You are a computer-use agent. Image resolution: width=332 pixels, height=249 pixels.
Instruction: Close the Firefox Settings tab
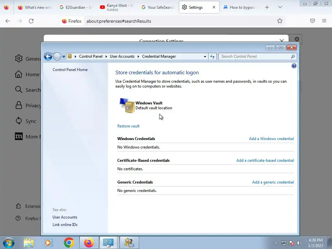(x=214, y=7)
